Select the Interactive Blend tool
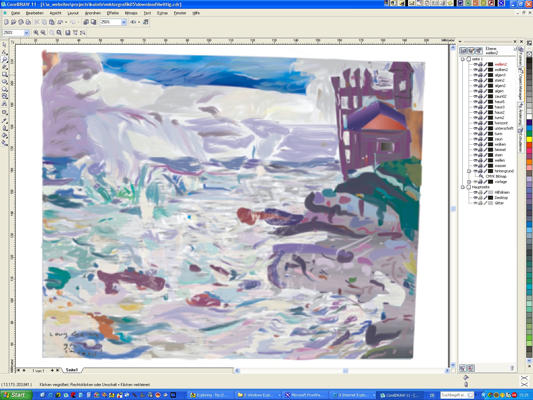 4,112
